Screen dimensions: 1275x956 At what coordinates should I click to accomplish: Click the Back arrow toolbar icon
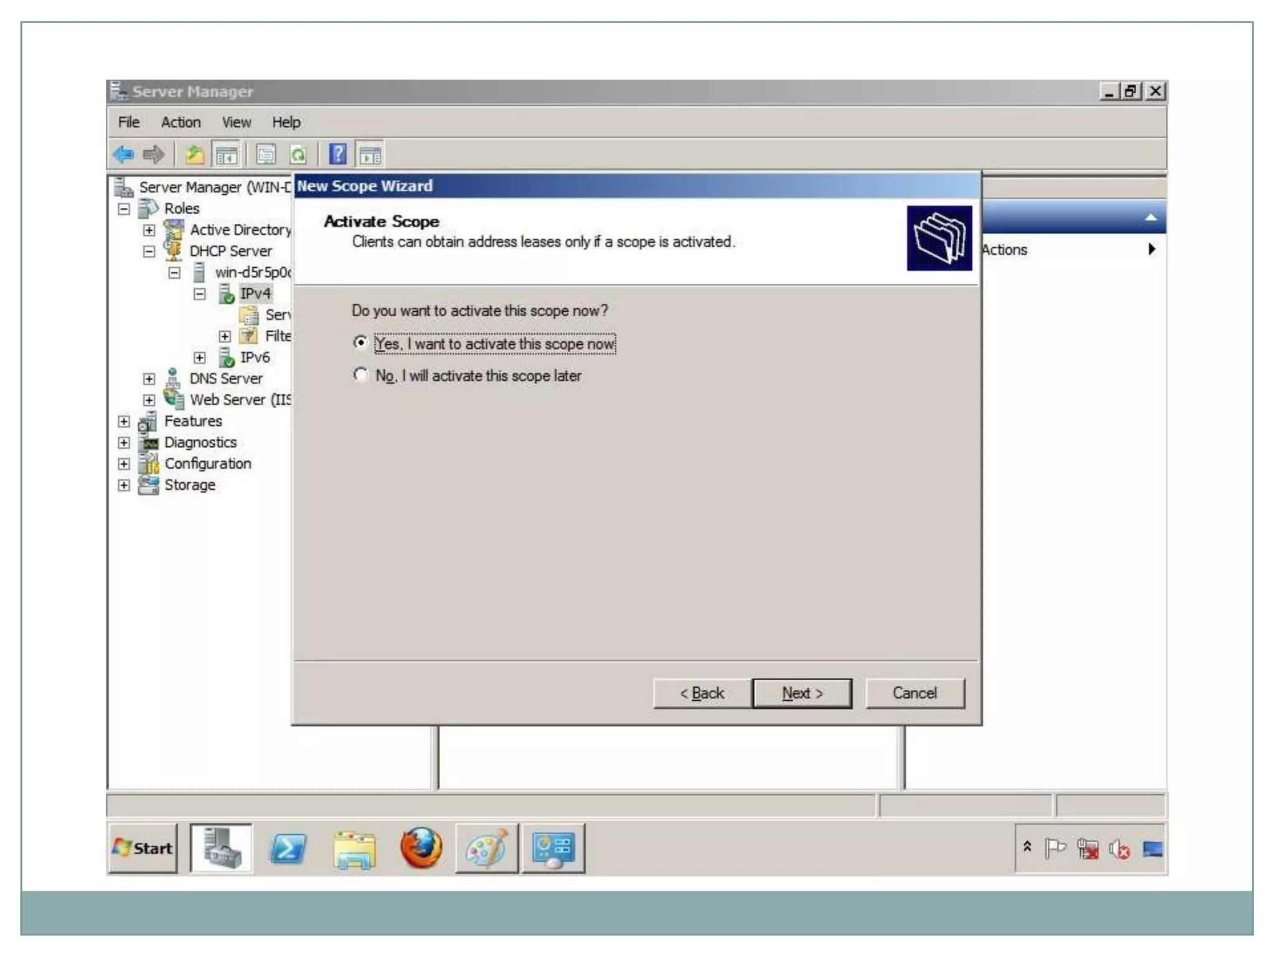pyautogui.click(x=124, y=154)
